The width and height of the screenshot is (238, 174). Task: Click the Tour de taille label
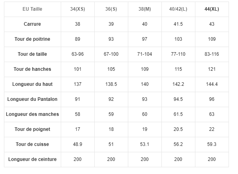click(x=32, y=54)
